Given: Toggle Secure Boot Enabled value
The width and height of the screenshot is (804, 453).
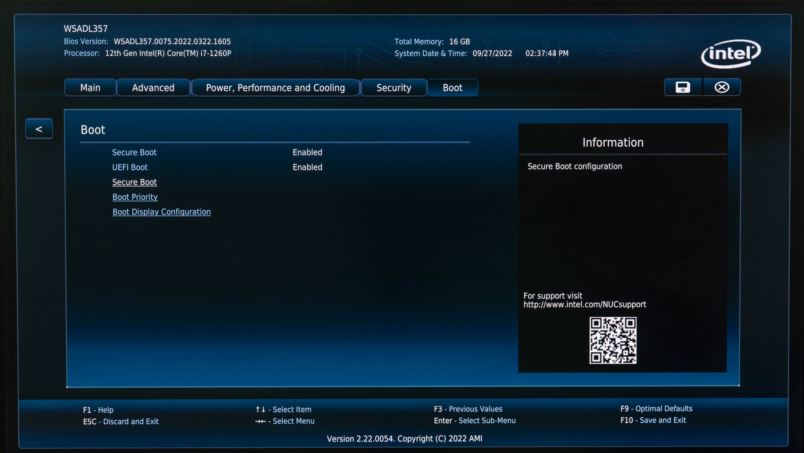Looking at the screenshot, I should [x=307, y=152].
